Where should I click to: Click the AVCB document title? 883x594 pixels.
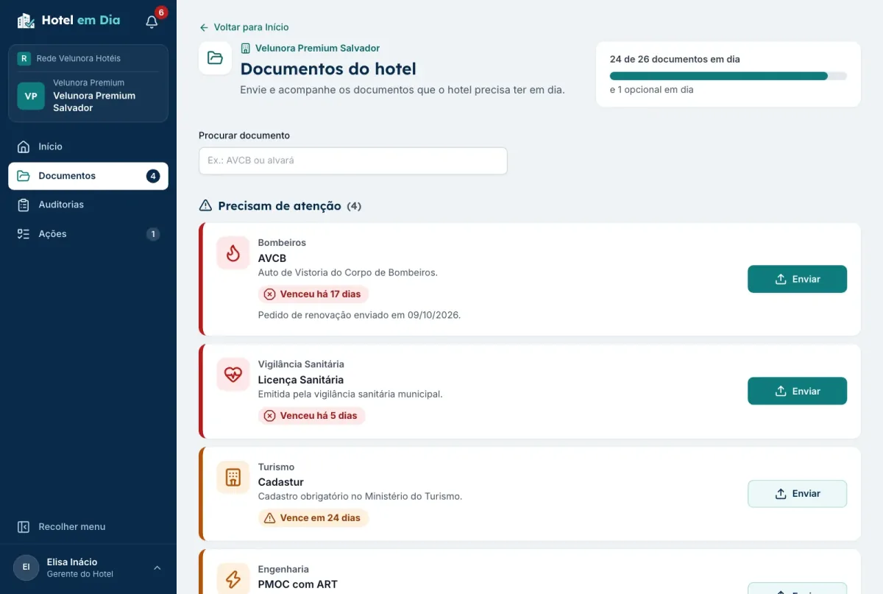pos(272,258)
